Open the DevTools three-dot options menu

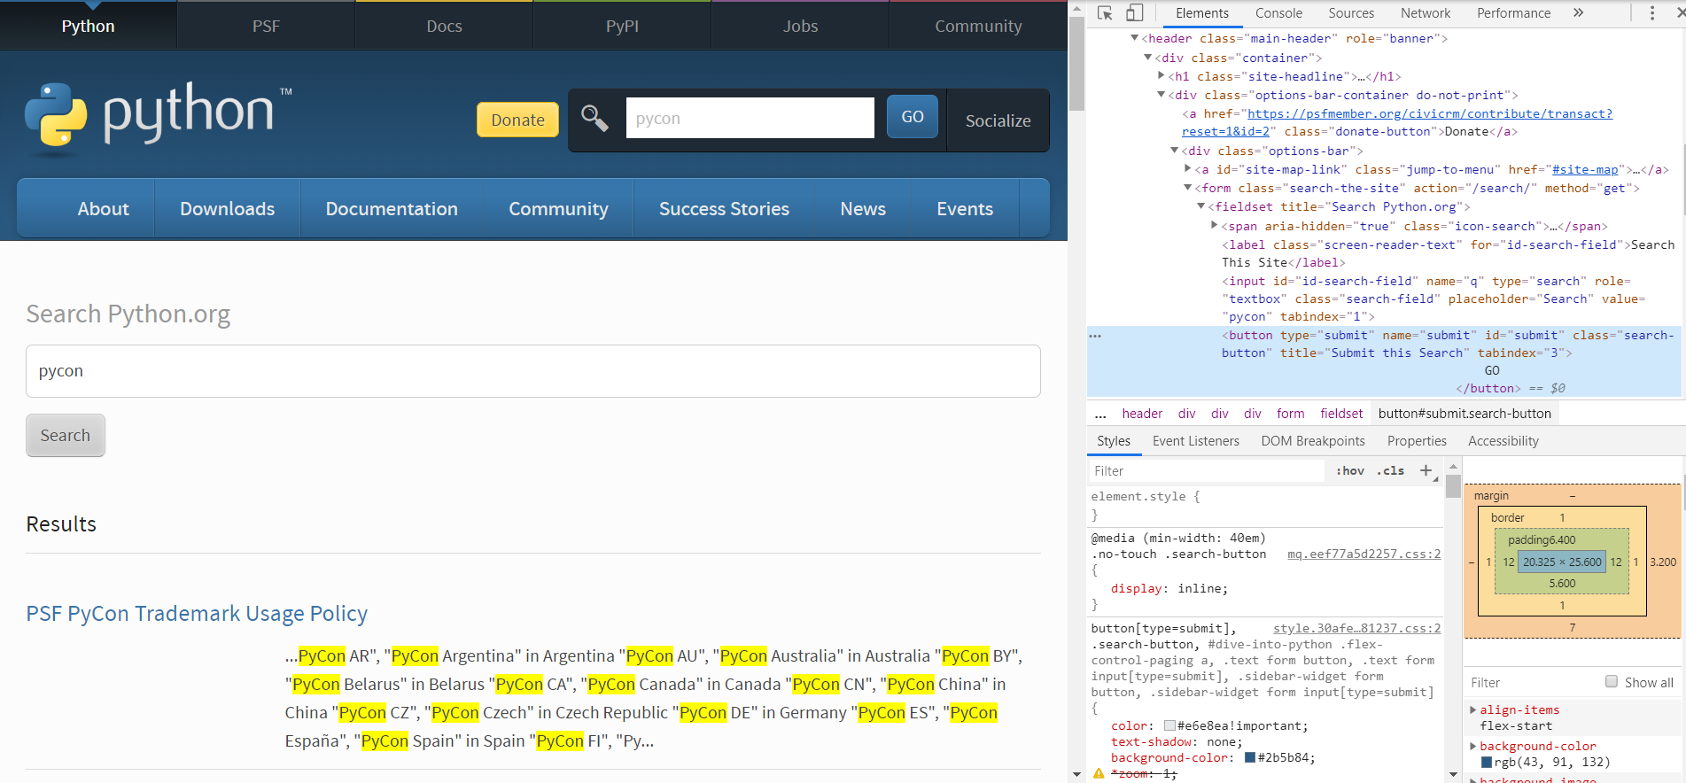coord(1651,12)
